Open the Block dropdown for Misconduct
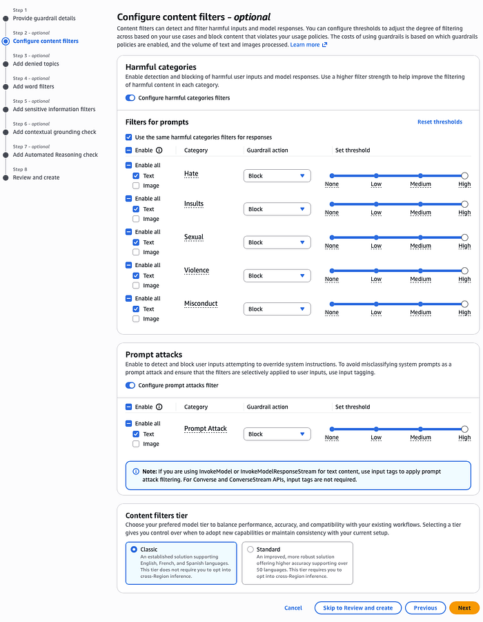The image size is (483, 622). [x=277, y=309]
